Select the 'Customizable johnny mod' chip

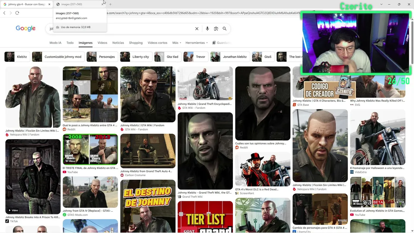click(58, 57)
